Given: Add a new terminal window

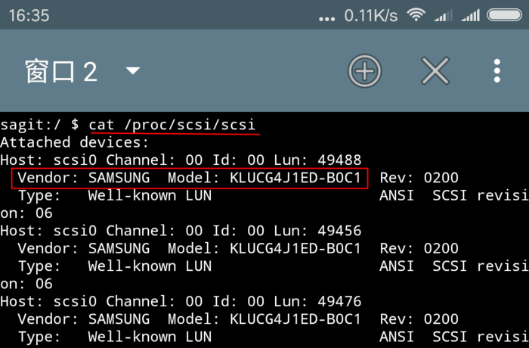Looking at the screenshot, I should 365,72.
